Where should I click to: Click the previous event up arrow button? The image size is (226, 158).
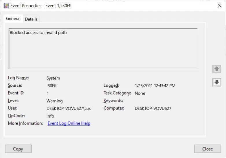click(x=216, y=69)
